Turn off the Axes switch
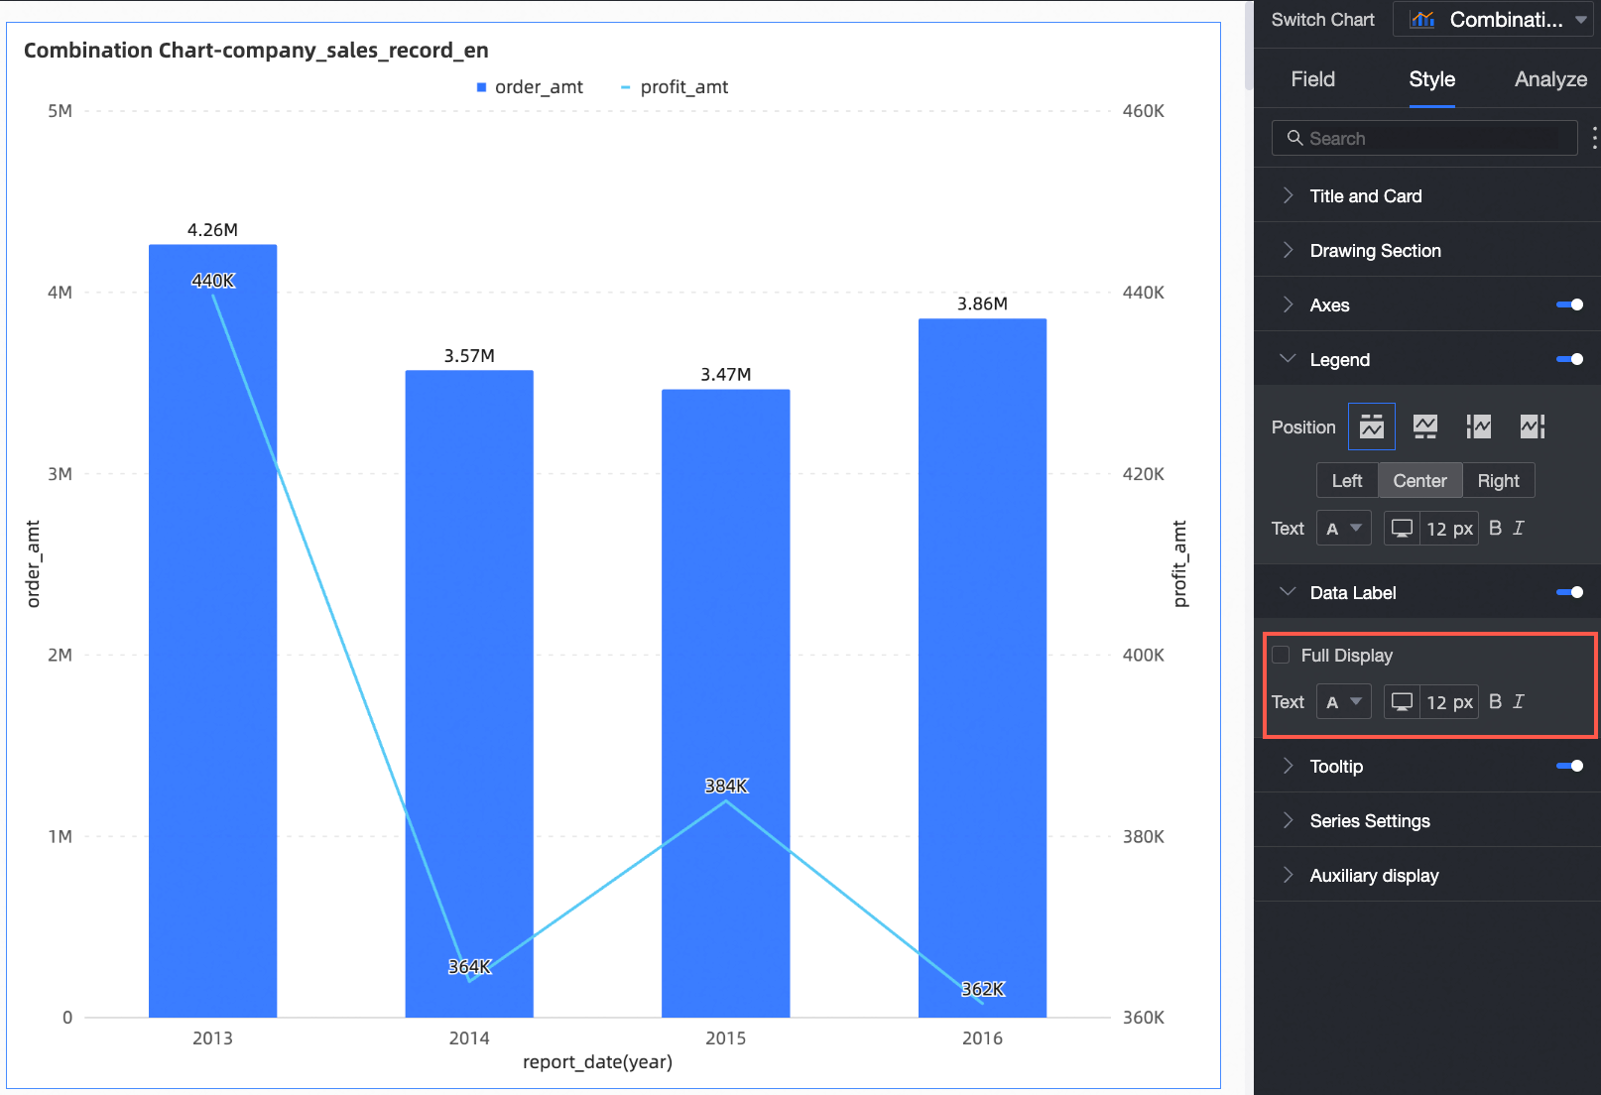This screenshot has height=1095, width=1601. click(x=1570, y=304)
